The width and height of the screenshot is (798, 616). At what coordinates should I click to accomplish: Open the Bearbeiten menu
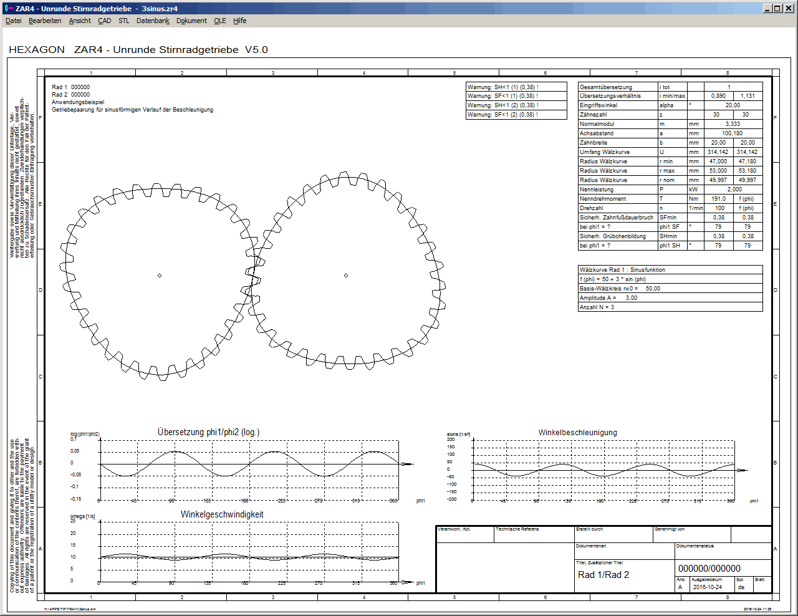coord(45,21)
